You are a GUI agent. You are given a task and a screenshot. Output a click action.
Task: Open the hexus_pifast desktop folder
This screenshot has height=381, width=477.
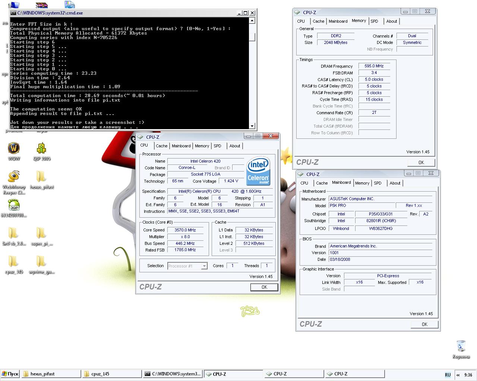tap(42, 180)
